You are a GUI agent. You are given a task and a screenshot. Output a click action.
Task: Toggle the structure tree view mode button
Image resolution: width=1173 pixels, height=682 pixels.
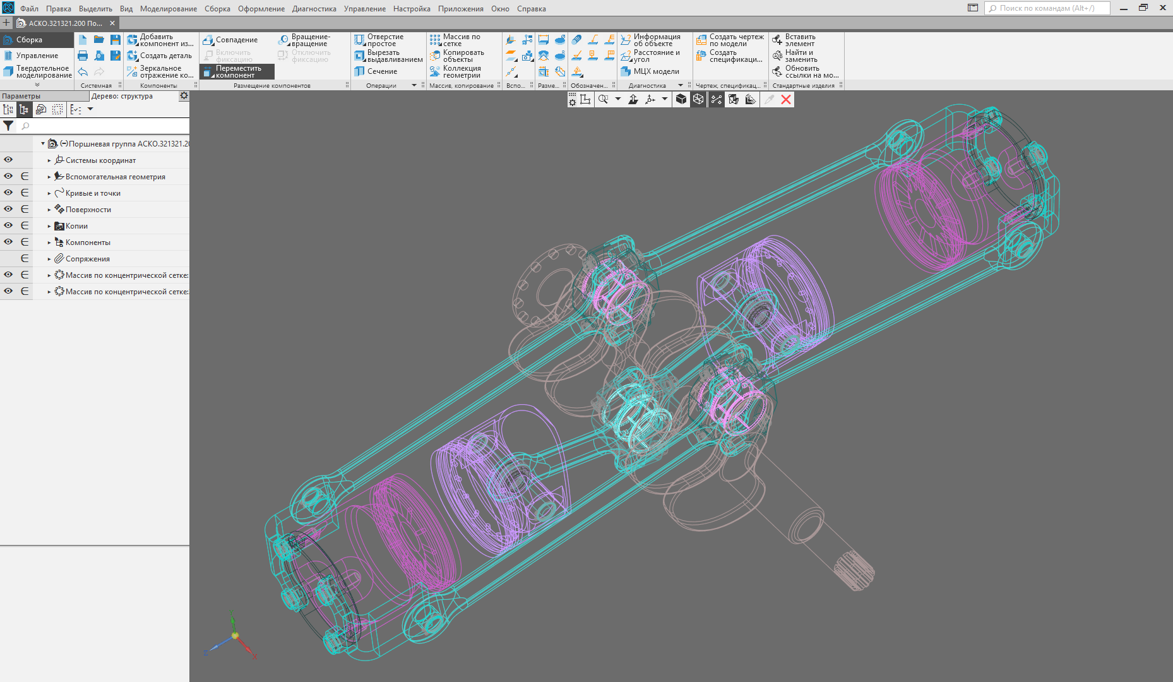click(24, 109)
